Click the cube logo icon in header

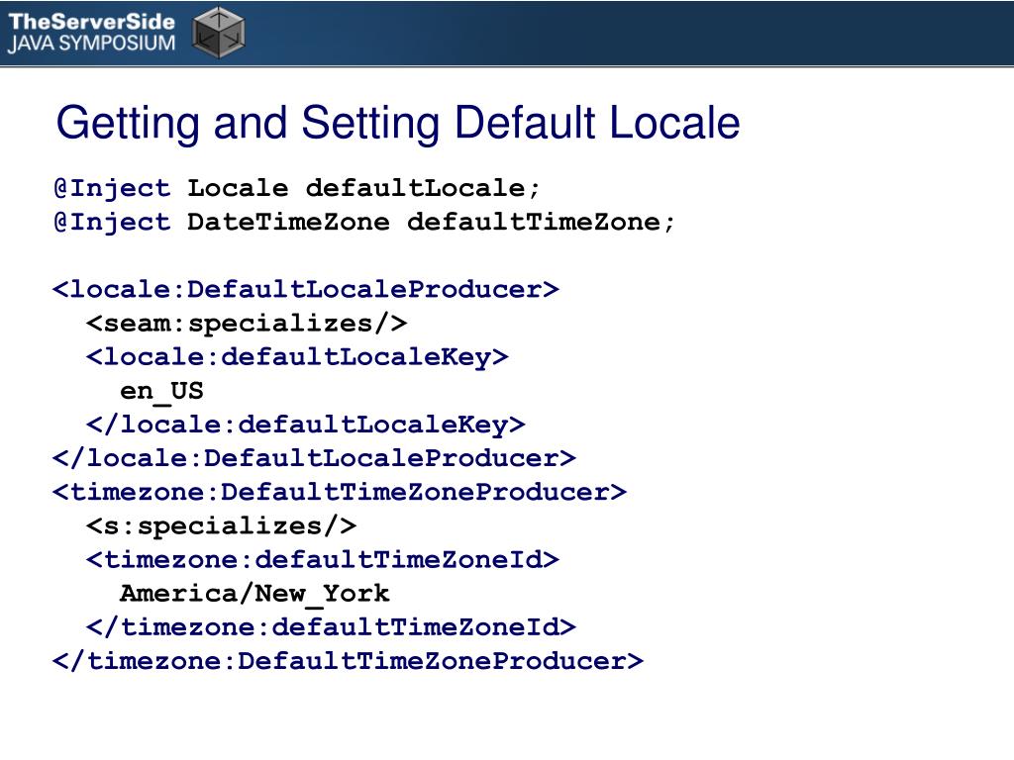coord(219,33)
